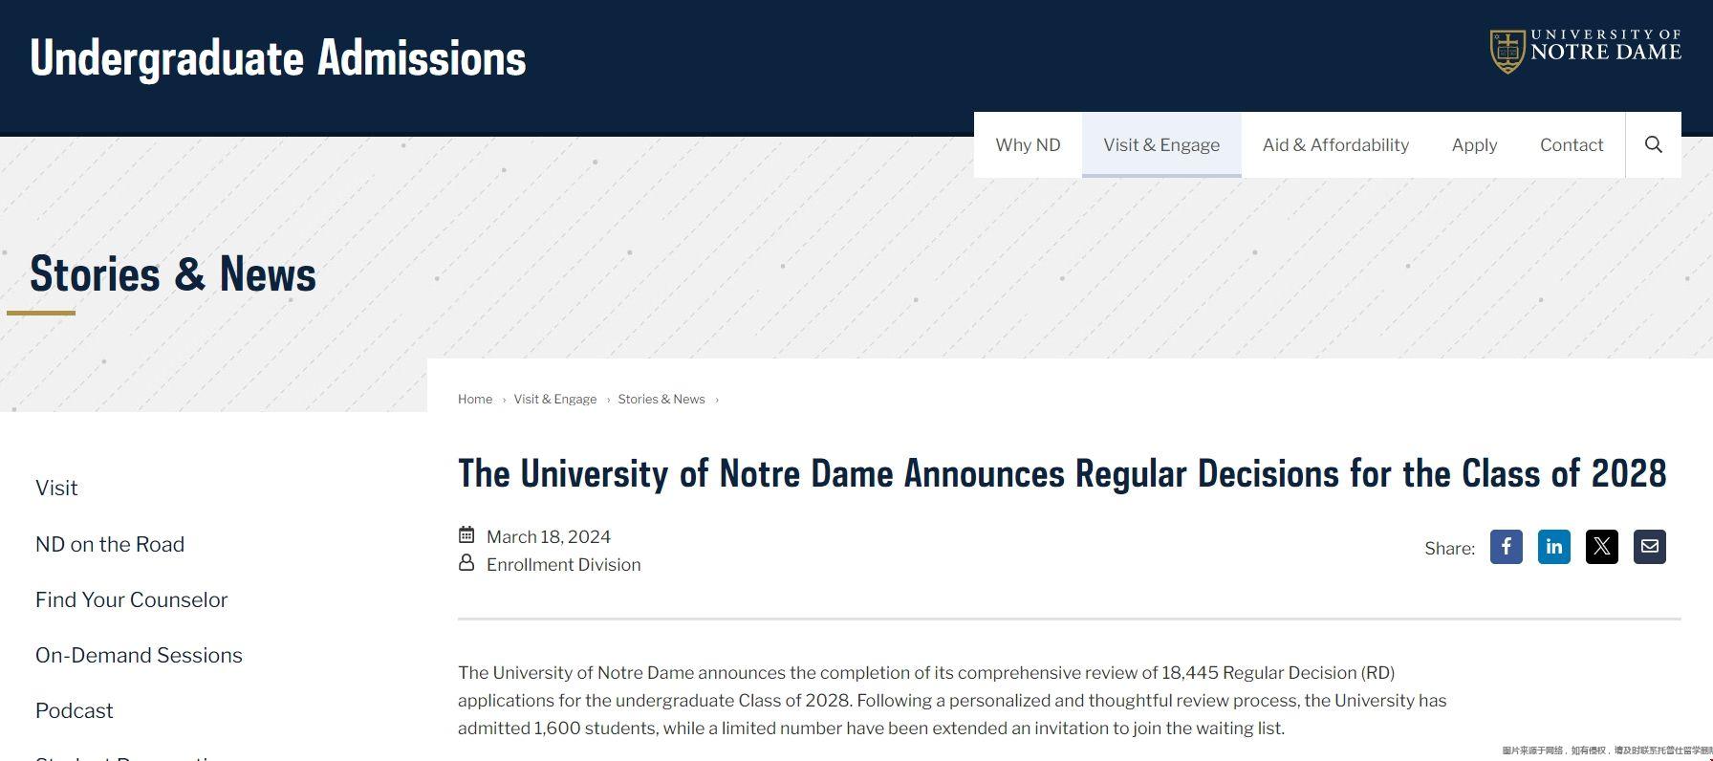Click the person icon beside Enrollment Division

(466, 563)
